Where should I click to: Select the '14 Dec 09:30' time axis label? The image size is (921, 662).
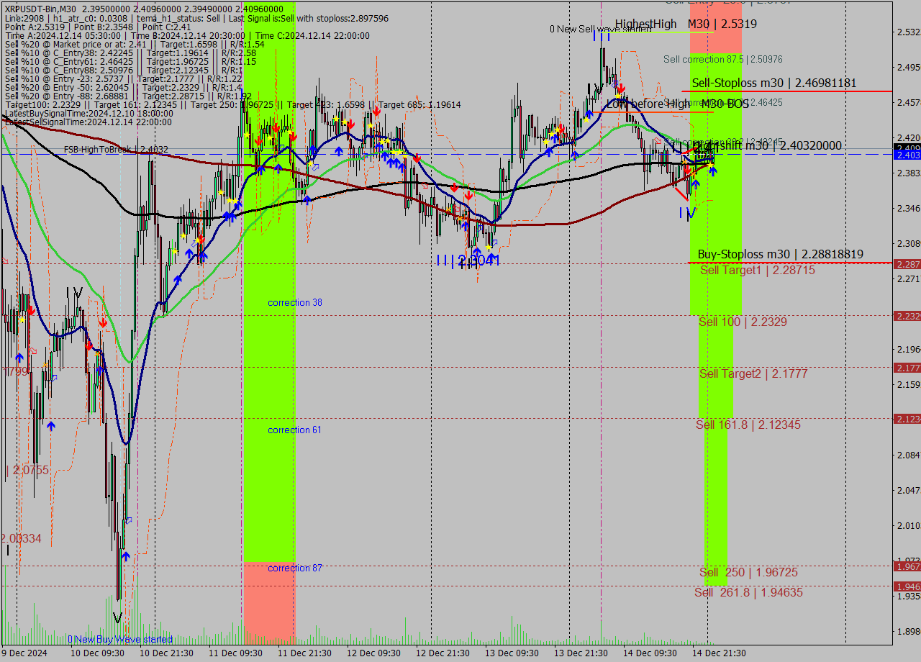click(x=650, y=653)
